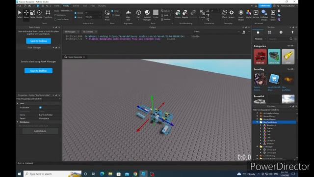Select Lockpick in the Explorer tree
This screenshot has height=177, width=314.
(270, 141)
